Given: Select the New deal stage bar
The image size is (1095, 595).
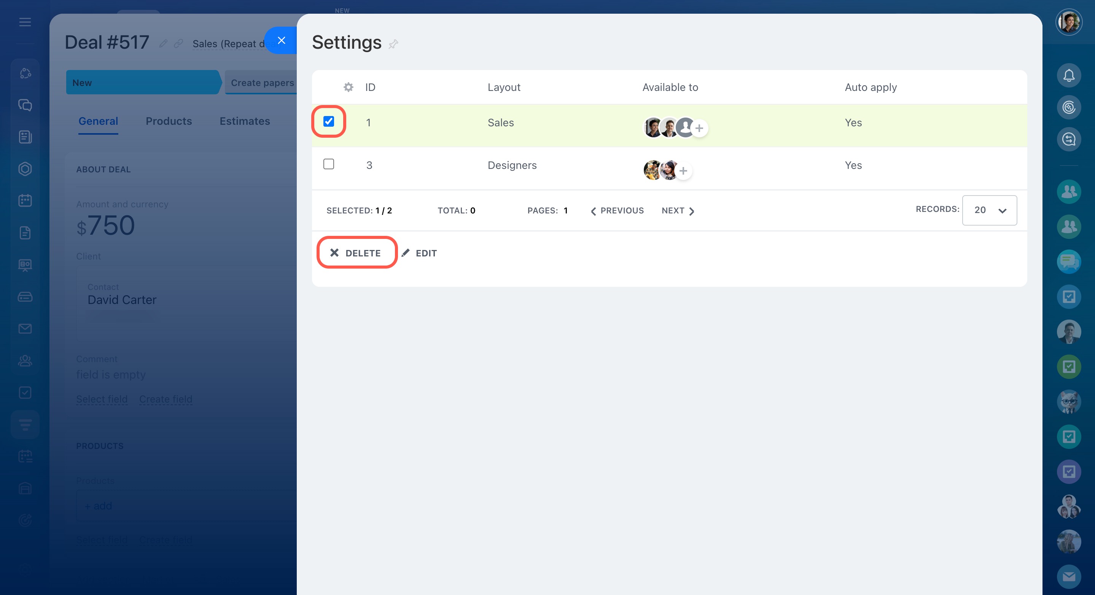Looking at the screenshot, I should pos(142,83).
